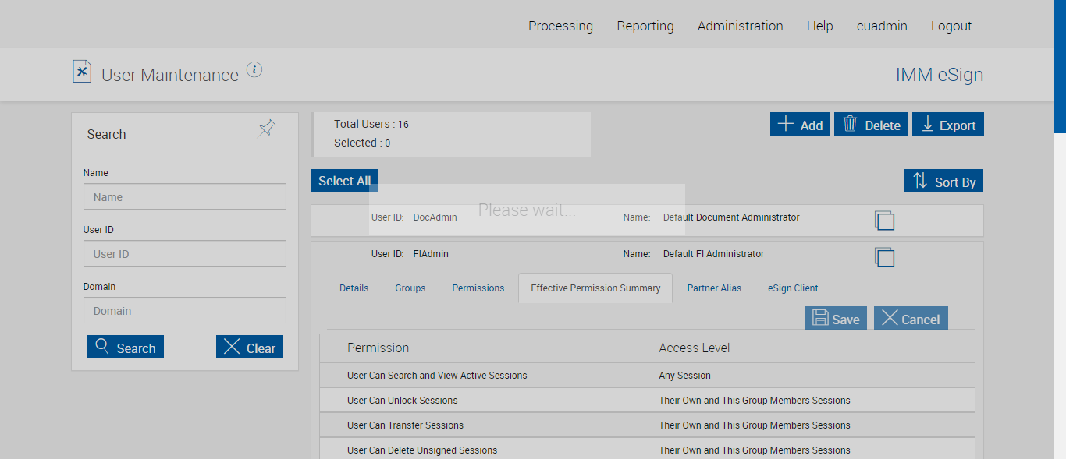Image resolution: width=1066 pixels, height=459 pixels.
Task: Select the DocAdmin user checkbox
Action: tap(885, 221)
